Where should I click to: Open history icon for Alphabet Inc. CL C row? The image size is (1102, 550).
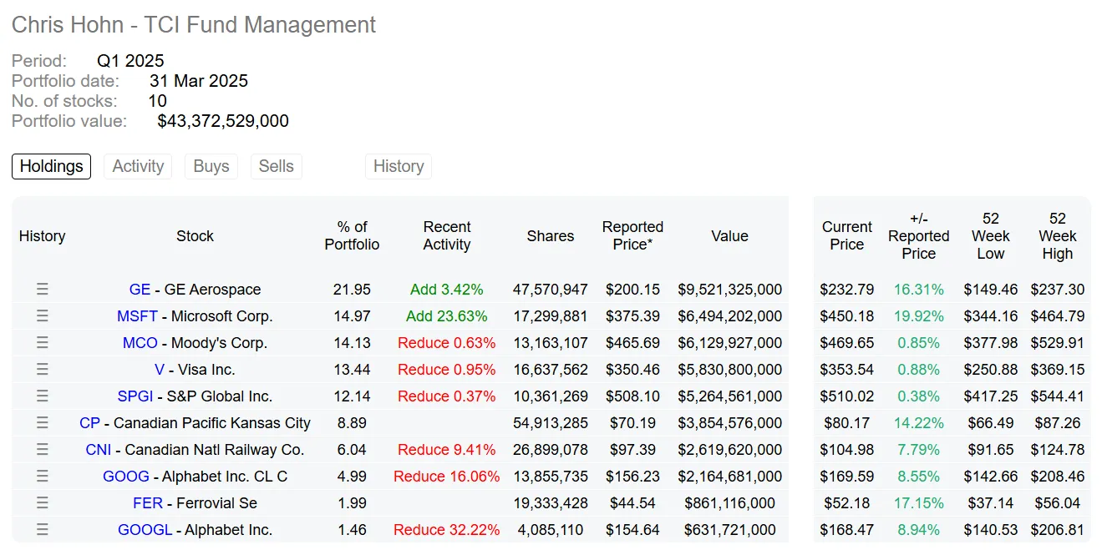click(x=43, y=477)
